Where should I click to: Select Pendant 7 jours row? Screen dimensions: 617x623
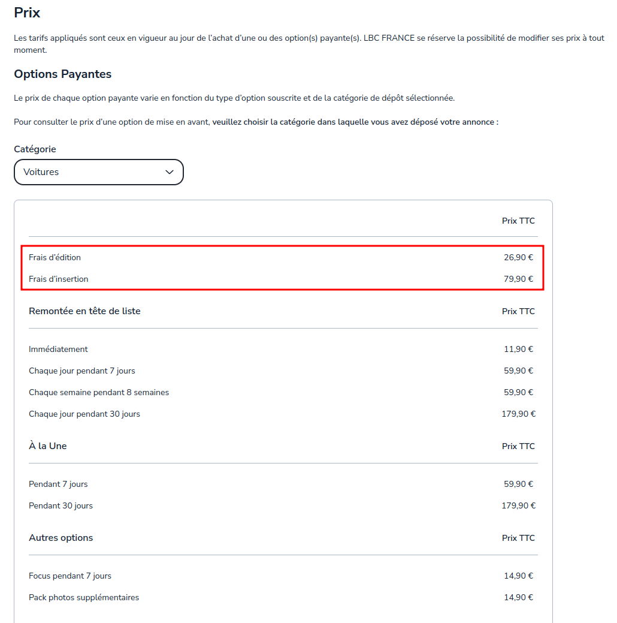click(283, 484)
